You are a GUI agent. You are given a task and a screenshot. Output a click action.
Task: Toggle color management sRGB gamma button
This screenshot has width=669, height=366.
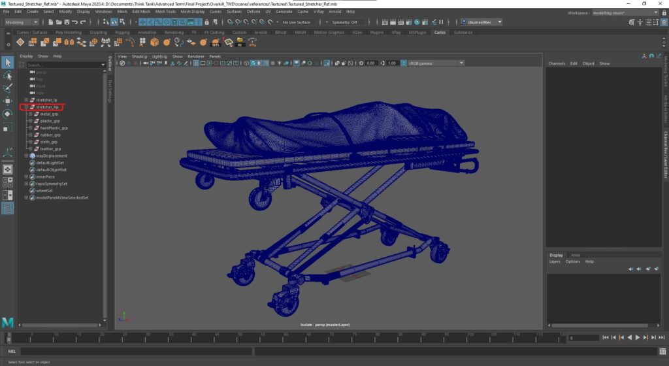tap(404, 63)
